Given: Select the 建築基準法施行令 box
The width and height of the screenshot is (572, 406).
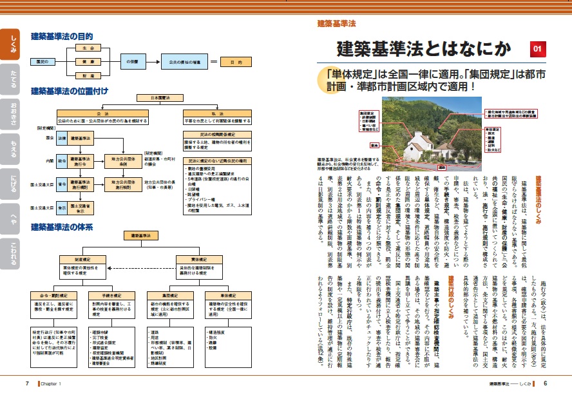Looking at the screenshot, I should pos(81,161).
